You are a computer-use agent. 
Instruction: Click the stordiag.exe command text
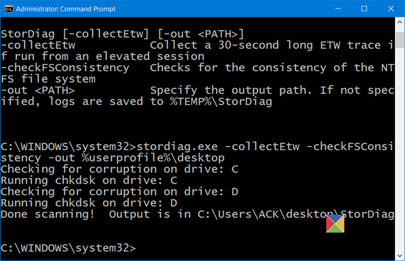(x=177, y=147)
